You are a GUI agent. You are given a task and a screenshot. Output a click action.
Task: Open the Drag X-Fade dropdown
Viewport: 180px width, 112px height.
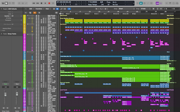145,9
